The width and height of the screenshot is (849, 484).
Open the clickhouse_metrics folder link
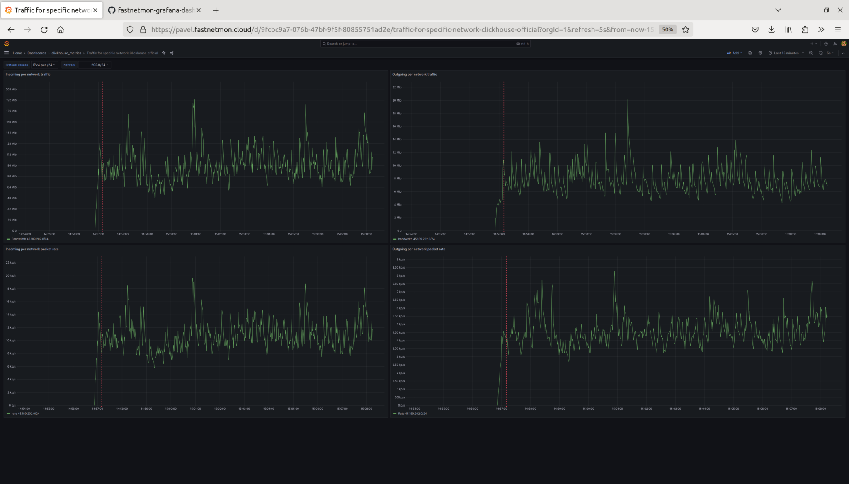click(66, 53)
